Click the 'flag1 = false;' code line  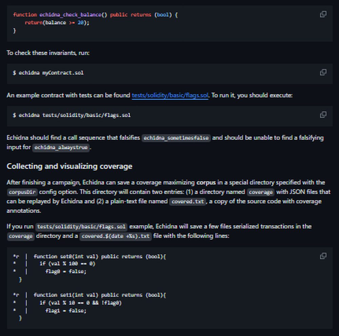(x=66, y=311)
